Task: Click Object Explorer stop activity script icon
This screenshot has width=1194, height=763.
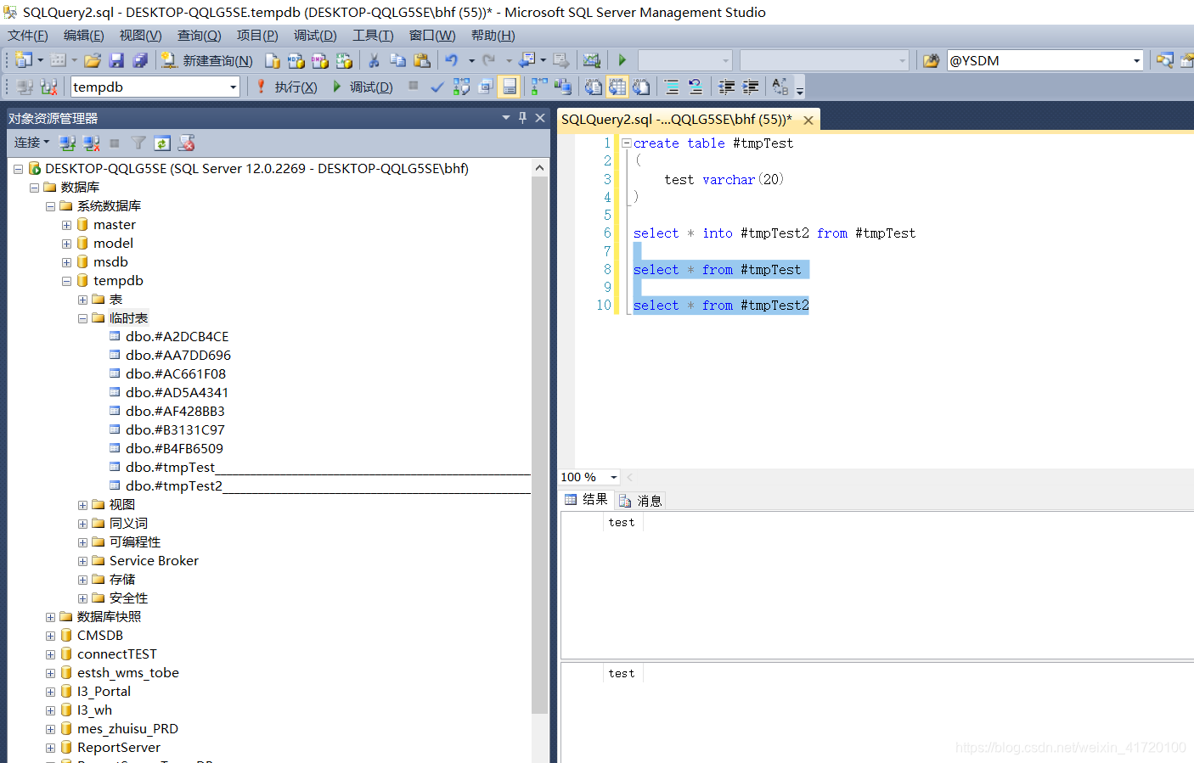Action: tap(186, 143)
